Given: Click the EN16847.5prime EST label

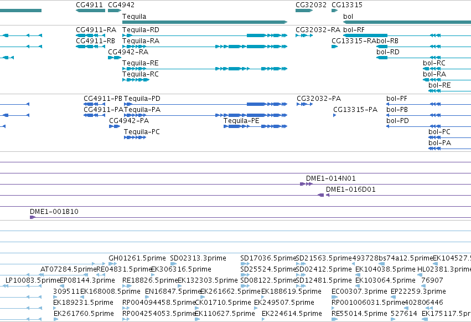Looking at the screenshot, I should (x=173, y=292).
